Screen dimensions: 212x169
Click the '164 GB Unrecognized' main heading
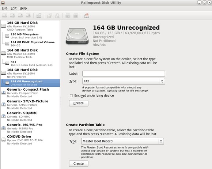pos(126,27)
